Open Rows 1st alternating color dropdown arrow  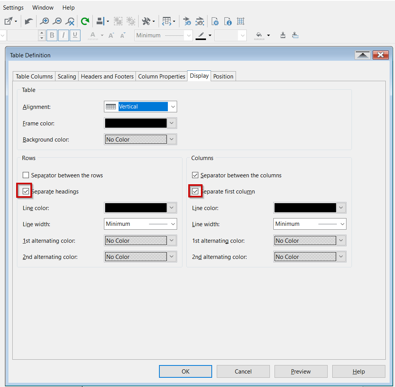[x=172, y=240]
